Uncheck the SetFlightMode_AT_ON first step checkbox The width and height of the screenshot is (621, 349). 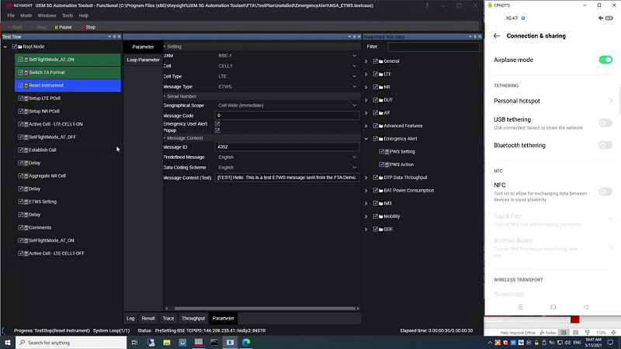click(21, 60)
